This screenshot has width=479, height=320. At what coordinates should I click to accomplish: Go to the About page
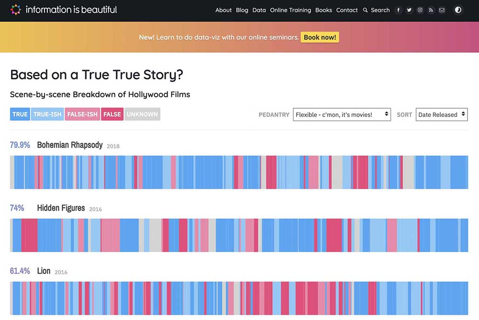[x=223, y=10]
